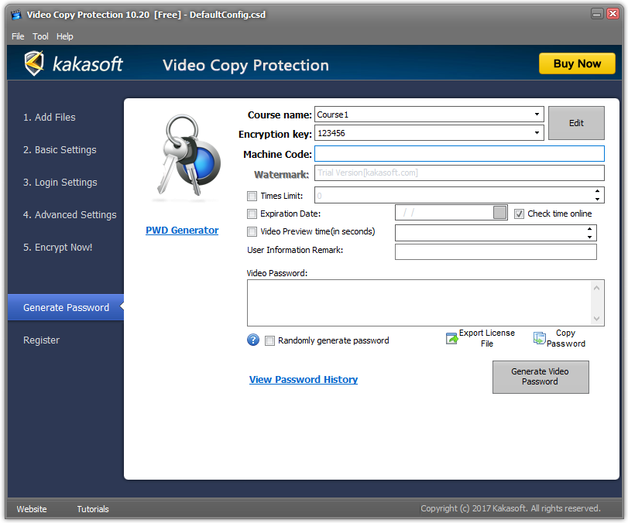Image resolution: width=628 pixels, height=523 pixels.
Task: Enable the Times Limit checkbox
Action: (252, 196)
